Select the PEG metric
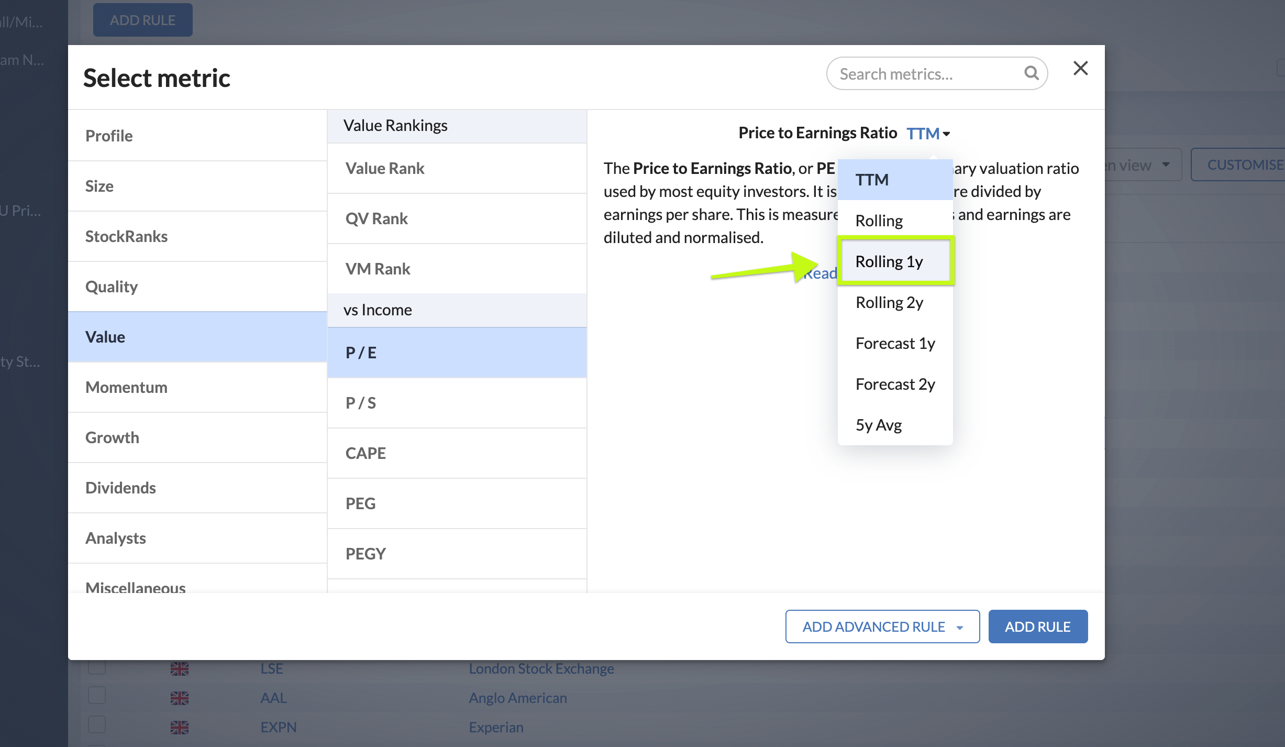Viewport: 1285px width, 747px height. pos(457,503)
